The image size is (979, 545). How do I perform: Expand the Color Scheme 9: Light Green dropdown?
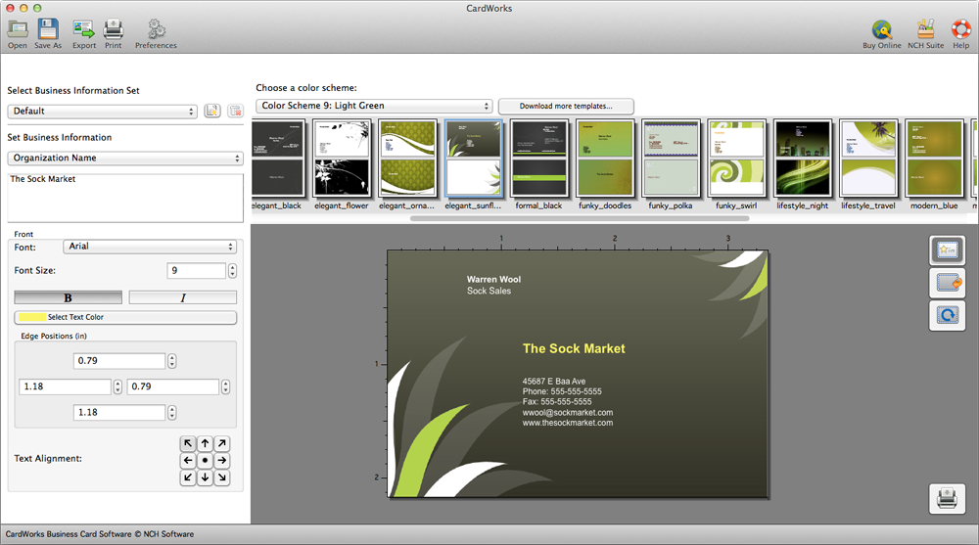coord(374,106)
